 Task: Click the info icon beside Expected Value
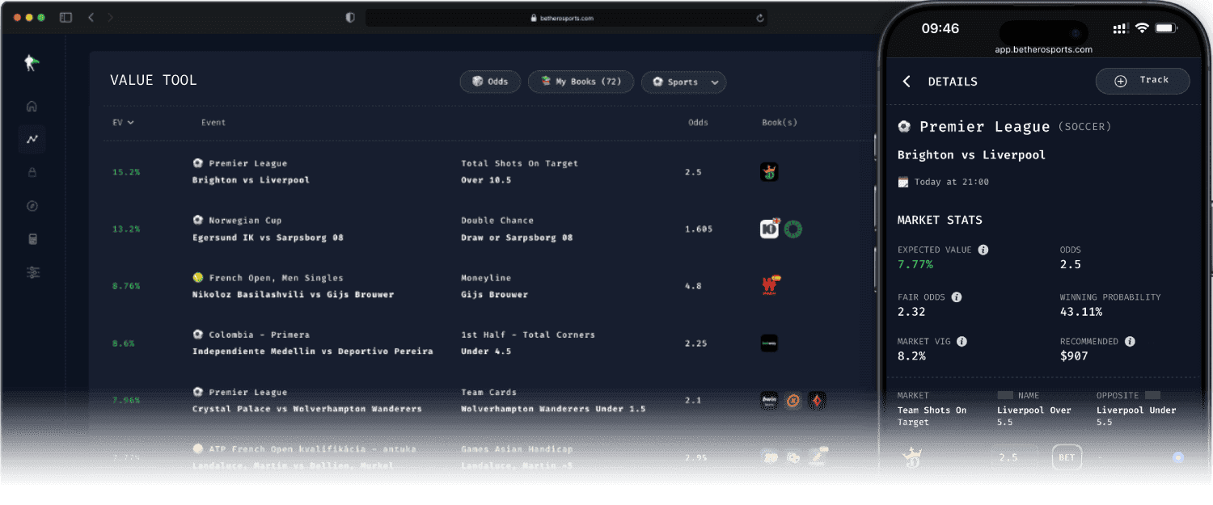point(983,250)
